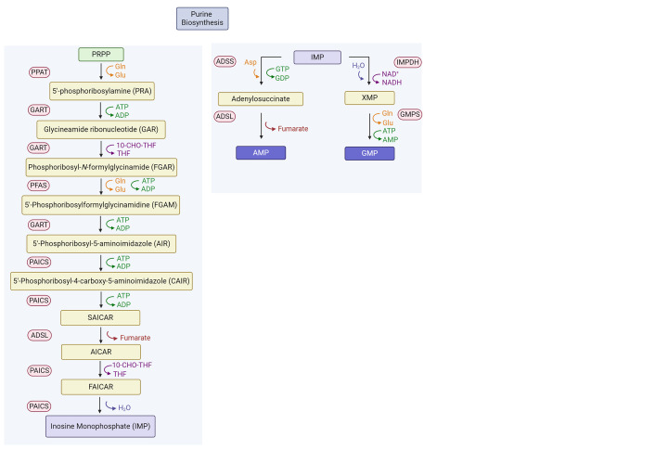
Task: Click the XMP box
Action: pyautogui.click(x=368, y=98)
